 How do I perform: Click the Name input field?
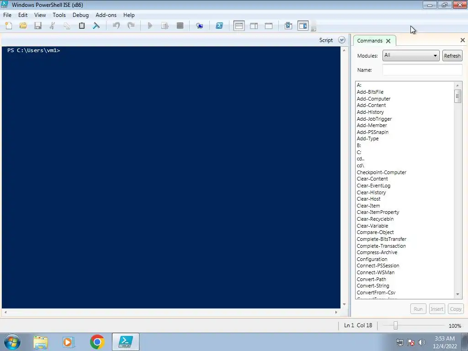tap(422, 70)
